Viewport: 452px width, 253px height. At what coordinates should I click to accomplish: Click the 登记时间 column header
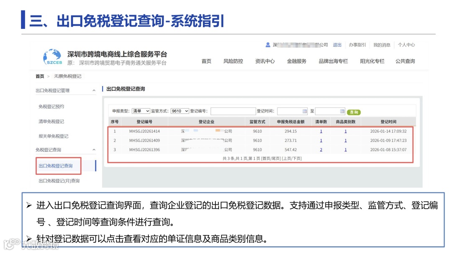click(x=388, y=122)
